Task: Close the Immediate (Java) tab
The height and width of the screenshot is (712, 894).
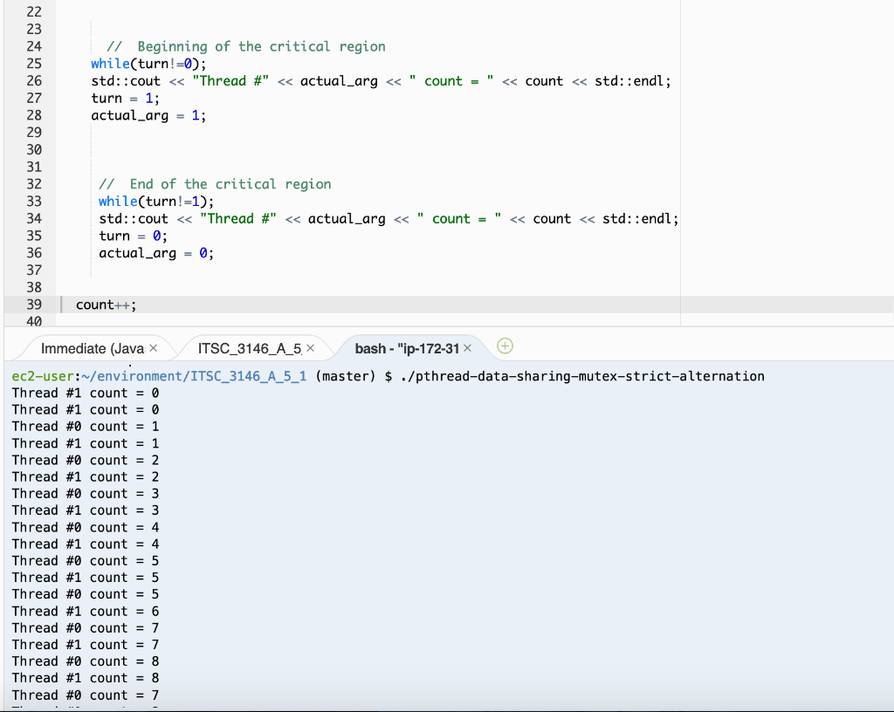Action: tap(155, 347)
